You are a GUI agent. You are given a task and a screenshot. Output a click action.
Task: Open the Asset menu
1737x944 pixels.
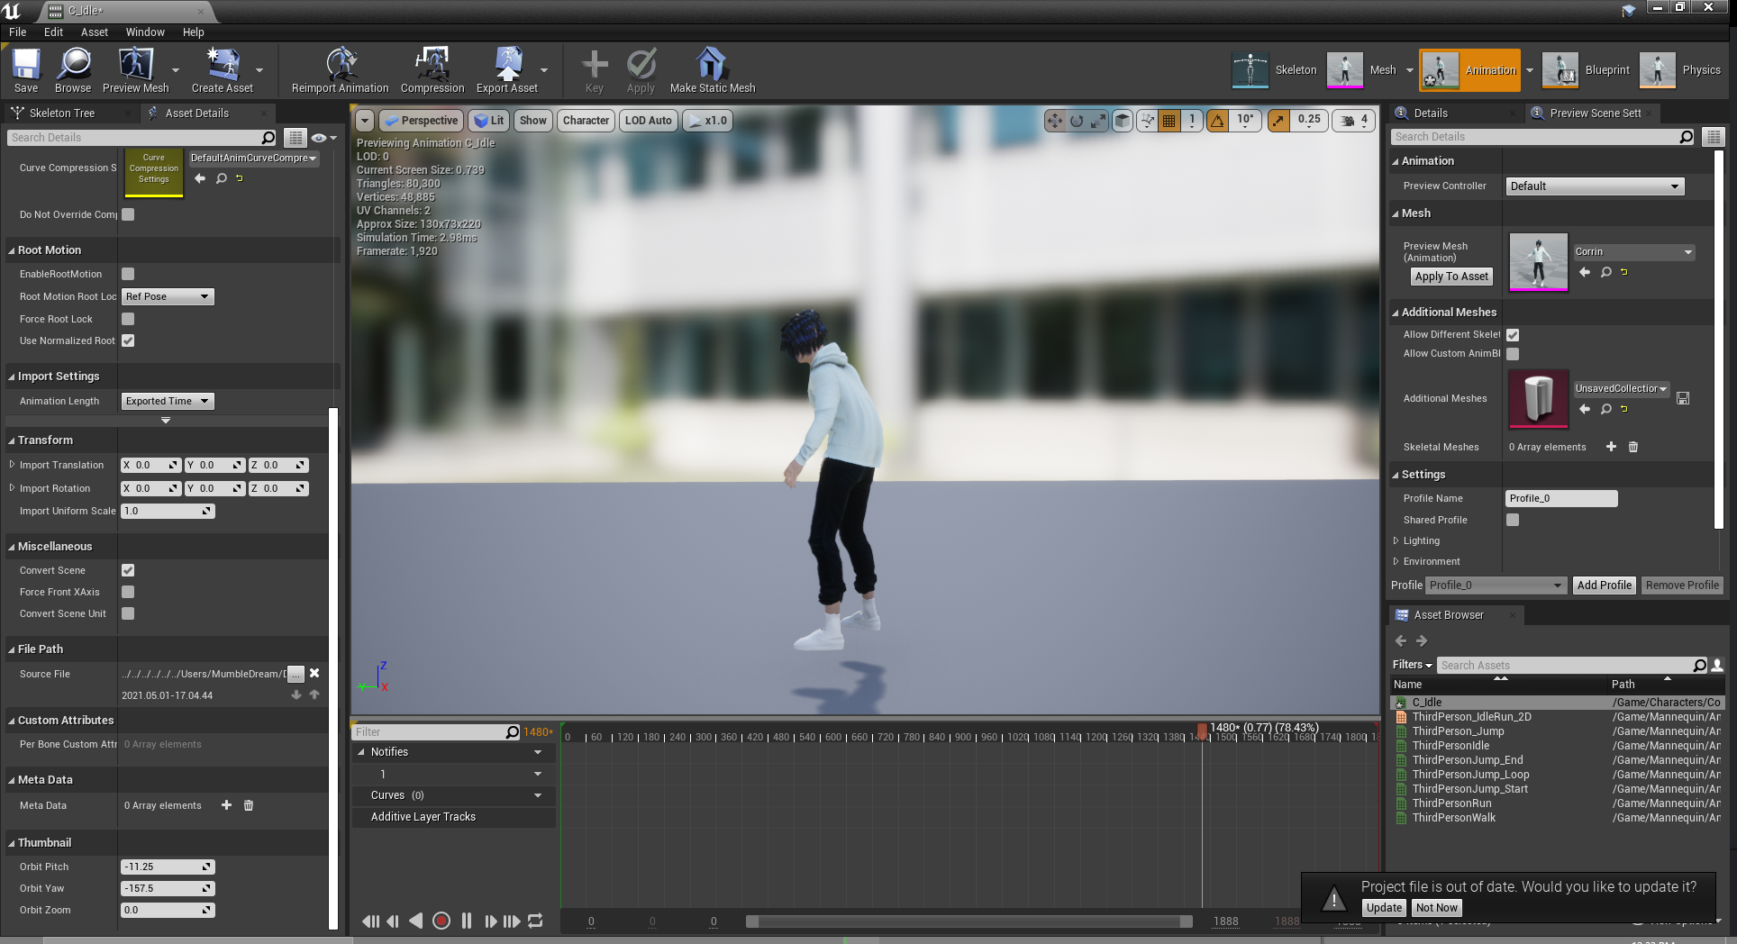click(x=94, y=32)
